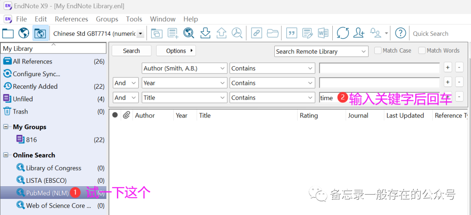This screenshot has width=471, height=215.
Task: Open the Chinese Std GBT7714 style dropdown
Action: click(140, 34)
